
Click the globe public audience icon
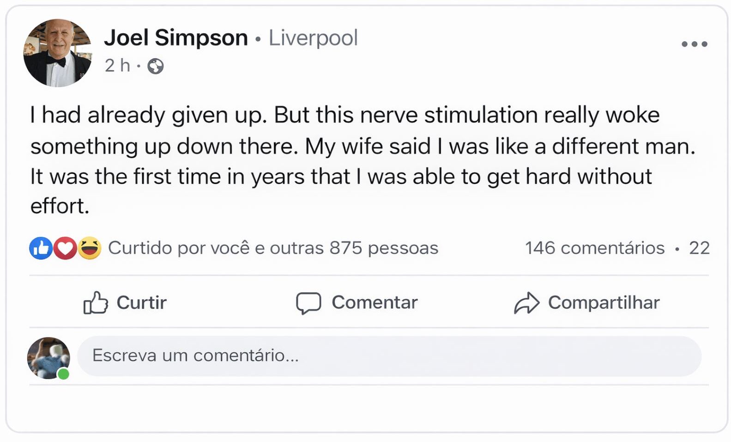point(155,67)
